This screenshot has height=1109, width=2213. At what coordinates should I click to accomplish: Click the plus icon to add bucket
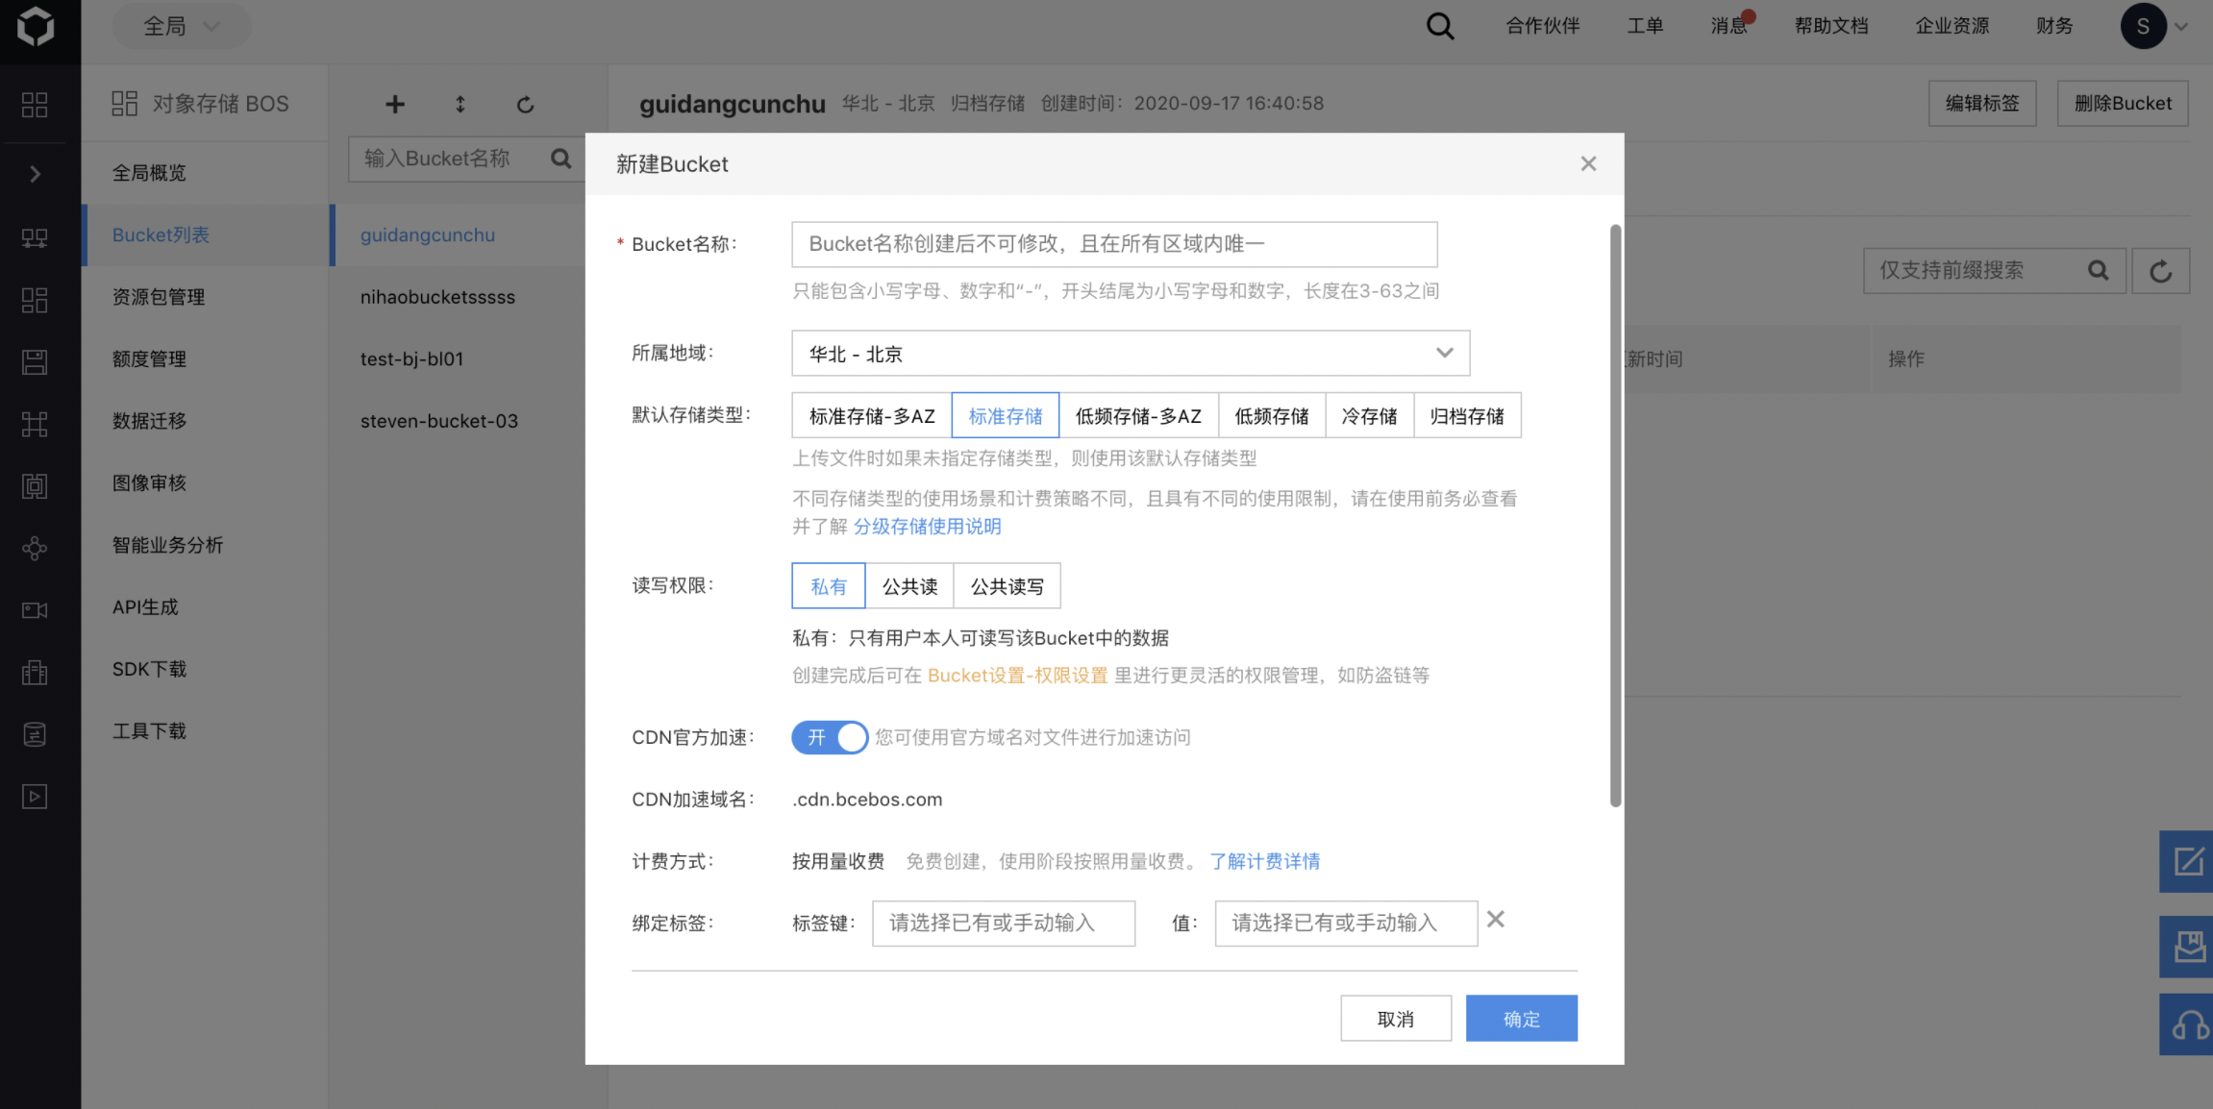pos(395,104)
